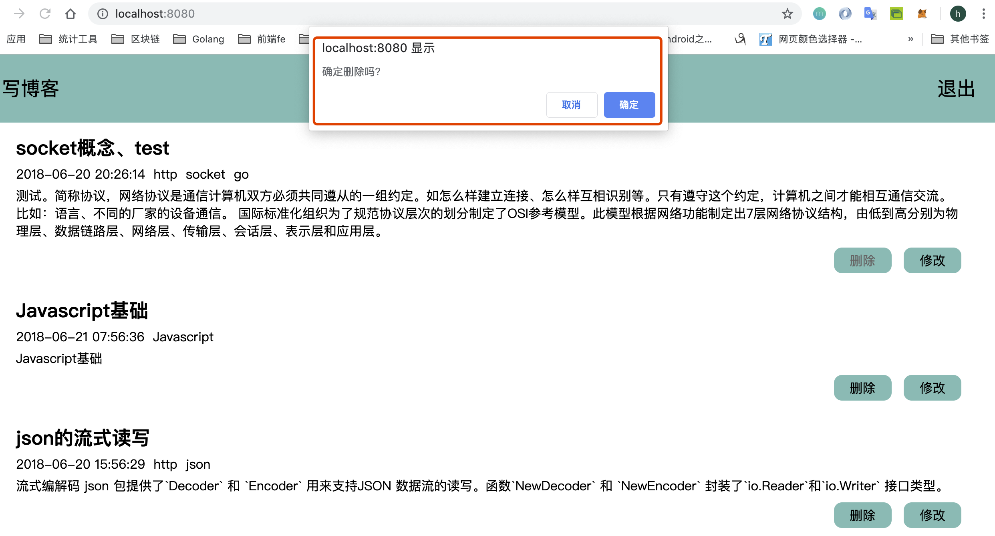Click 修改 for Javascript基础 post
This screenshot has width=995, height=536.
click(932, 387)
